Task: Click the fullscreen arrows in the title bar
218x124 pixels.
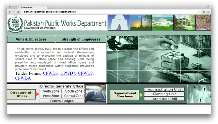Action: point(208,6)
